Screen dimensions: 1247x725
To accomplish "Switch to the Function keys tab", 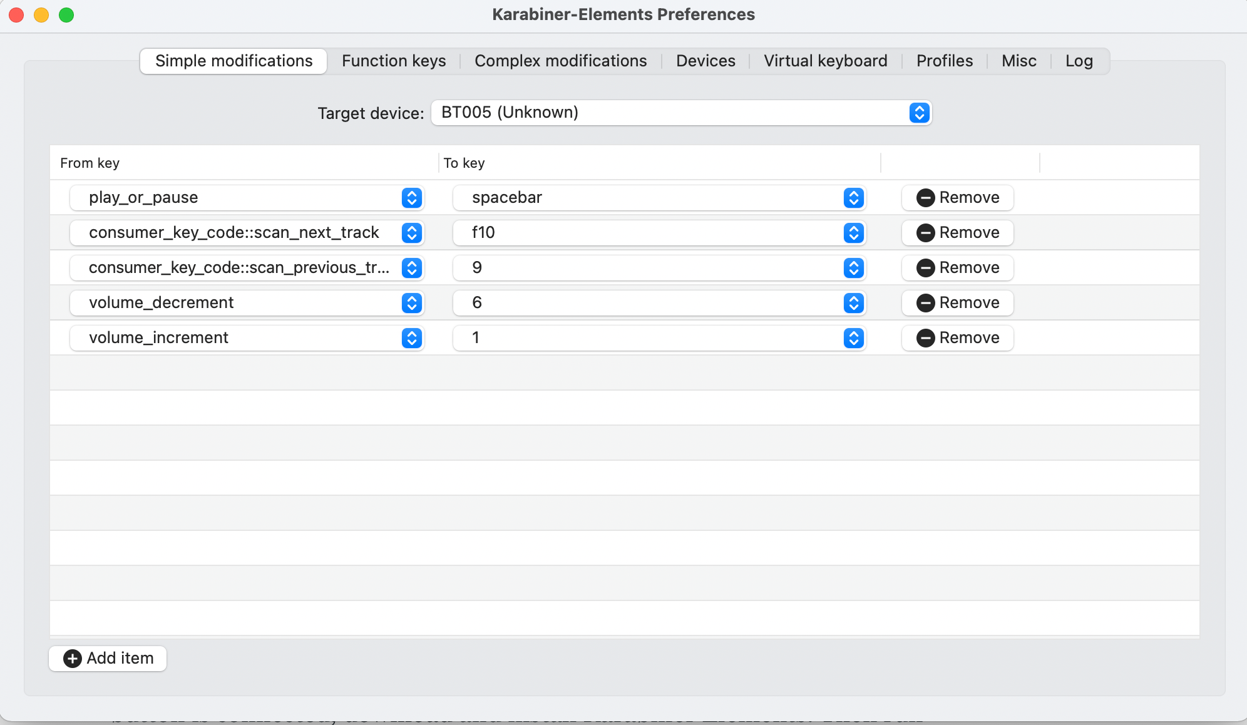I will pos(394,61).
